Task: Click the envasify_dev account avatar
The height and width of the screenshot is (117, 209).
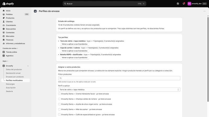Action: tap(189, 4)
